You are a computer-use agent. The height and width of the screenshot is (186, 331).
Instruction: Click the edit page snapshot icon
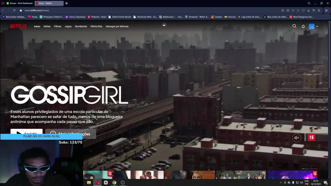click(283, 10)
